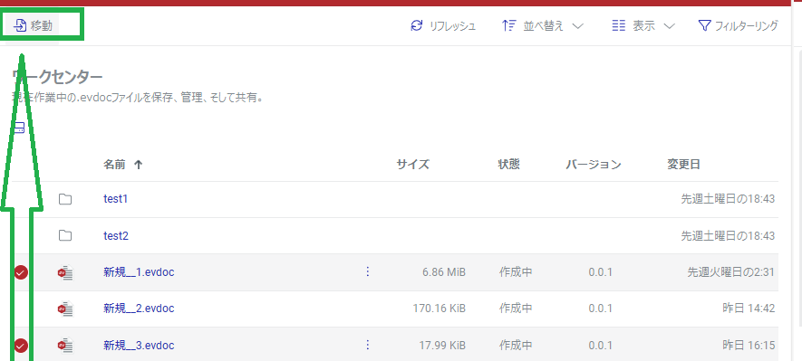802x361 pixels.
Task: Open the three-dot menu for 新規__3.evdoc
Action: tap(367, 346)
